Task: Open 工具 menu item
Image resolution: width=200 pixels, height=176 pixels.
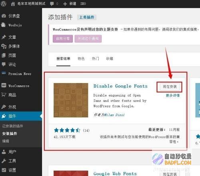Action: [12, 161]
